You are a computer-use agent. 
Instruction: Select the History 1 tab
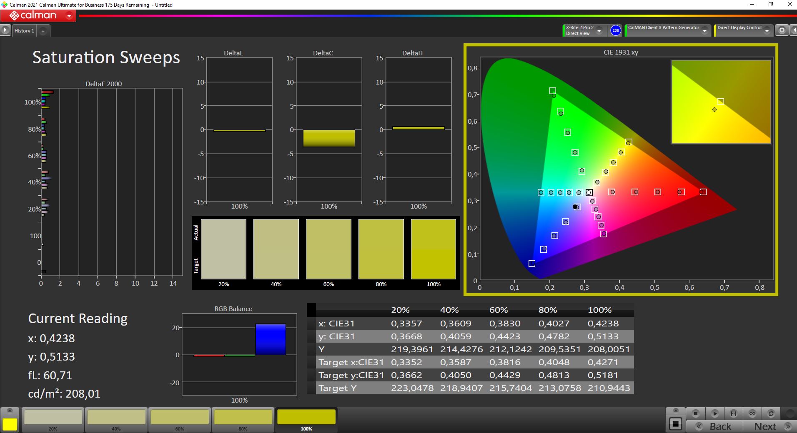pos(24,31)
